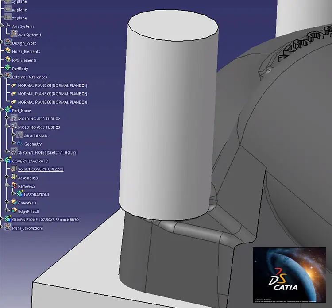Select GUARNIZIONE 107.54X3.53mm NBR70 label
Viewport: 332px width, 308px height.
point(45,220)
